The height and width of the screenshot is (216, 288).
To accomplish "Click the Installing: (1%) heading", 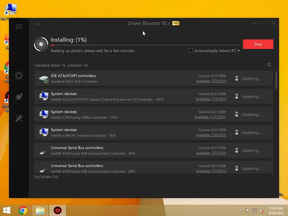I will [69, 40].
